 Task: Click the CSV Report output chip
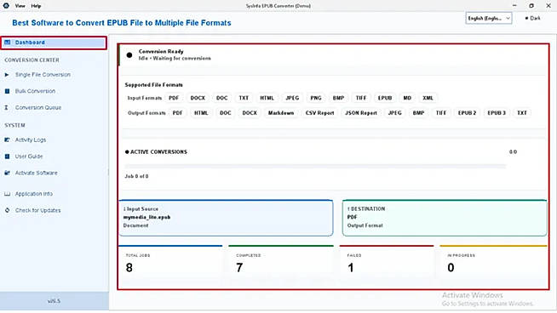point(319,113)
